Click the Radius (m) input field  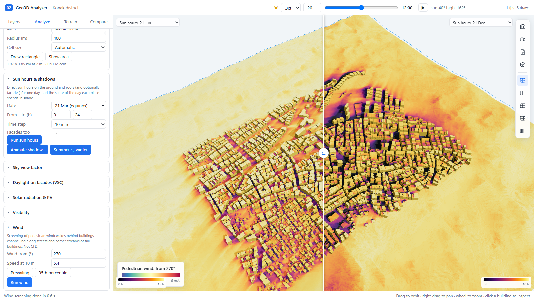coord(79,38)
